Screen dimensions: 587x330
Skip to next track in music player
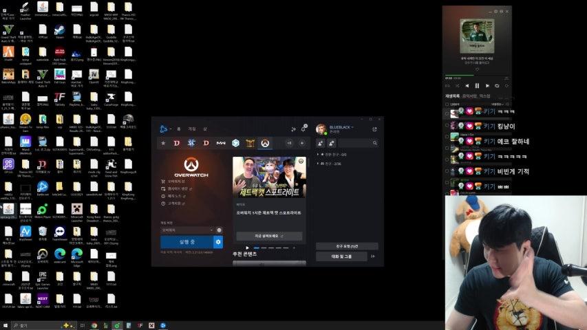click(487, 86)
